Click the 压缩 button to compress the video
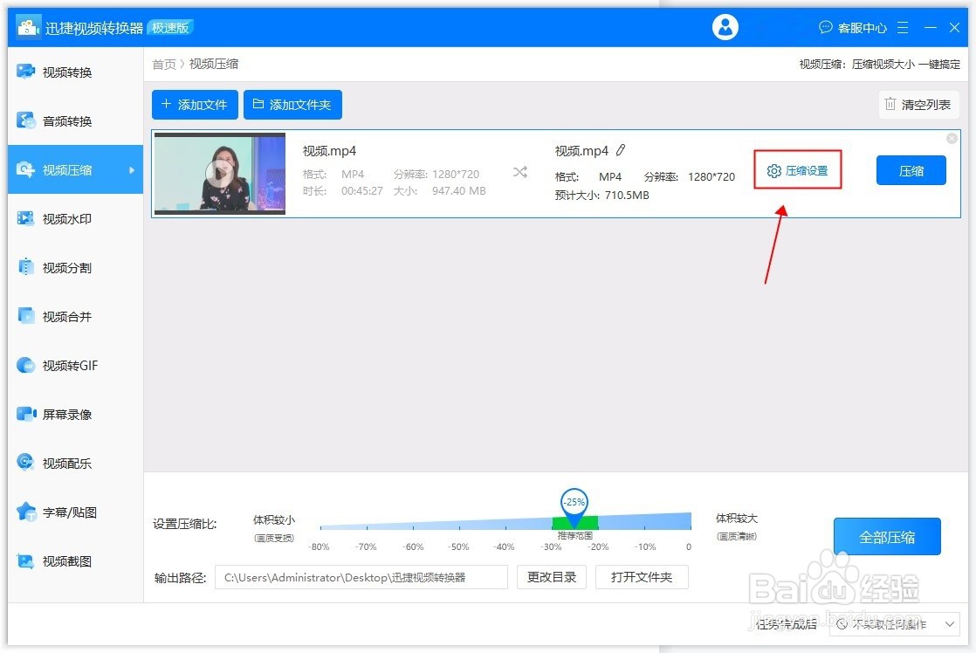This screenshot has width=976, height=653. pos(911,170)
